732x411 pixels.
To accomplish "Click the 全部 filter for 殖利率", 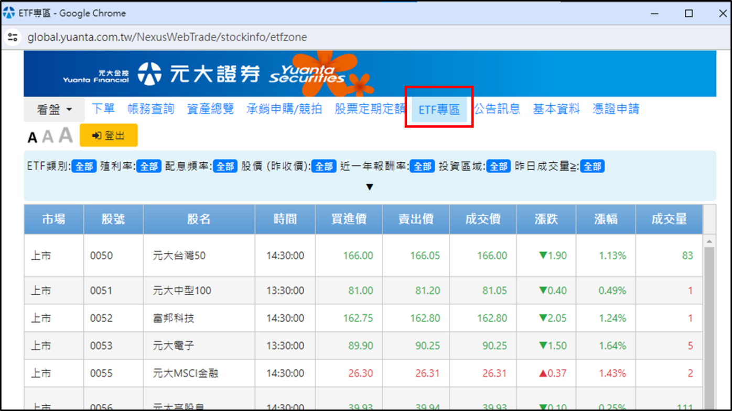I will coord(149,166).
